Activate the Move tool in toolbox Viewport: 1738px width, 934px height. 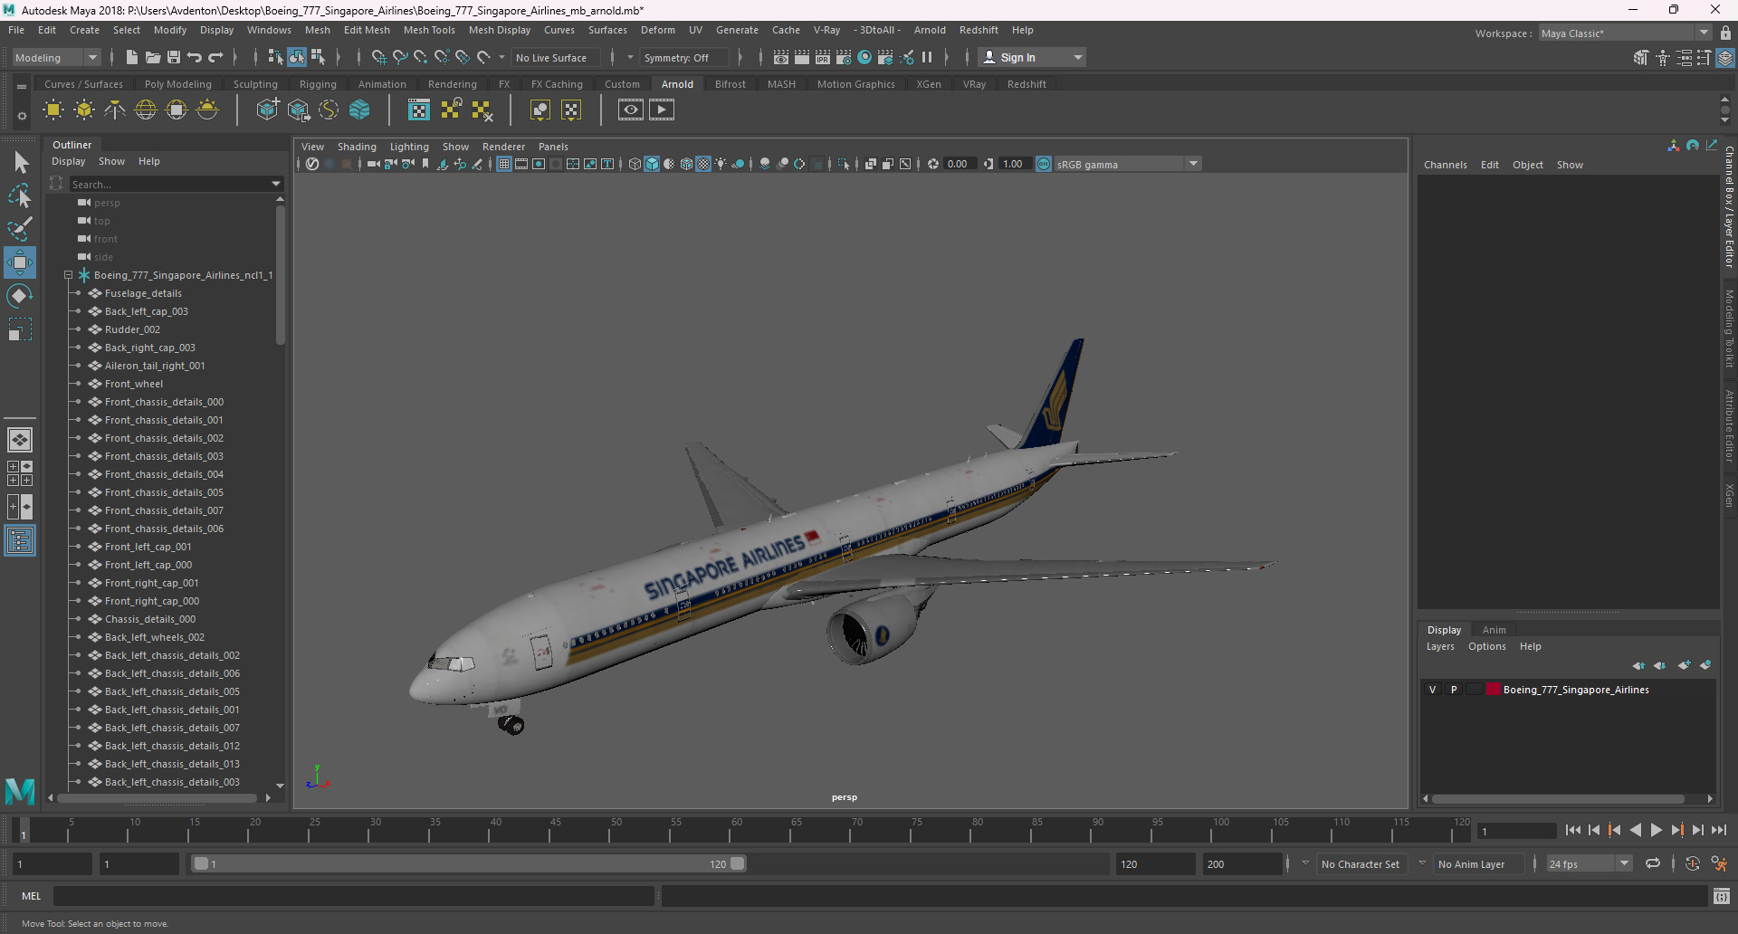(20, 262)
